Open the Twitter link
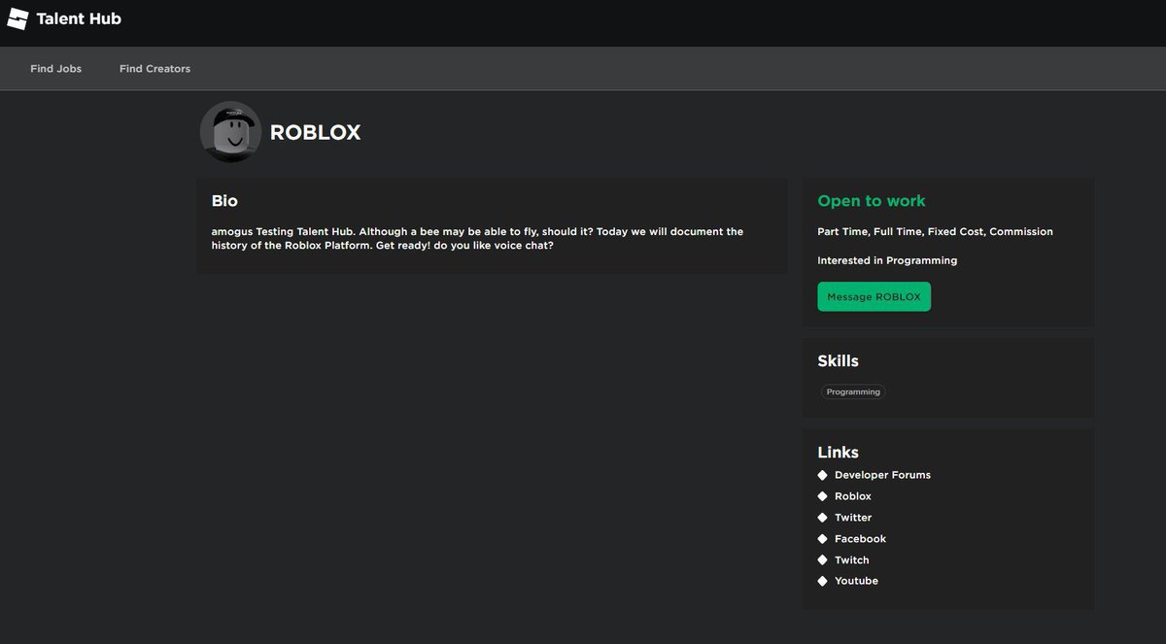Screen dimensions: 1166x644 point(853,518)
